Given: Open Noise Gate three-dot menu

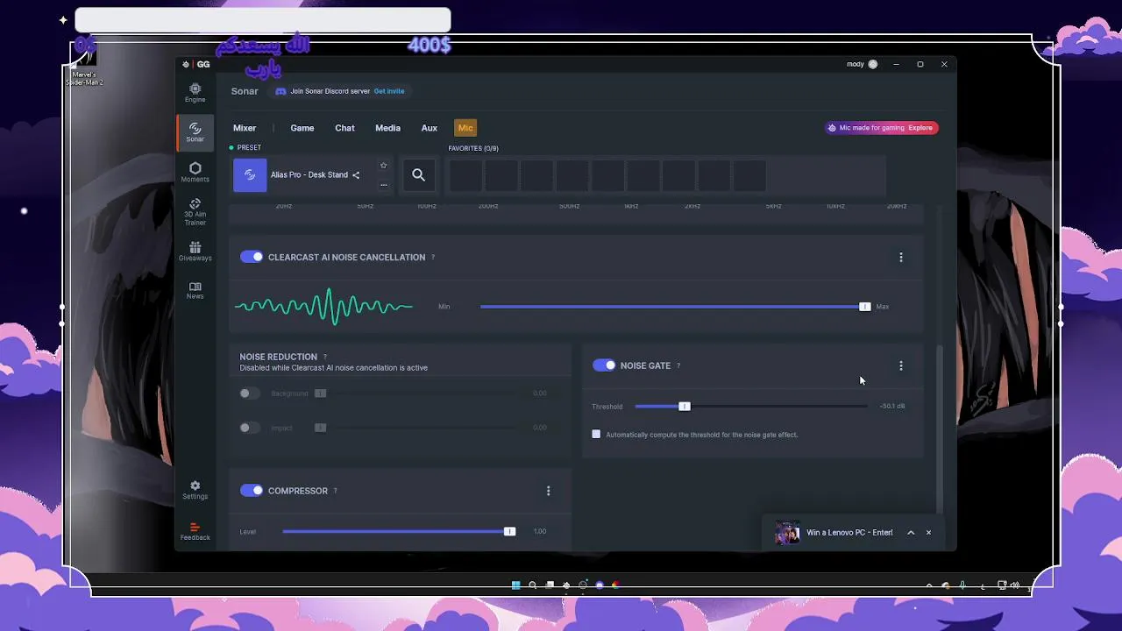Looking at the screenshot, I should pos(900,365).
